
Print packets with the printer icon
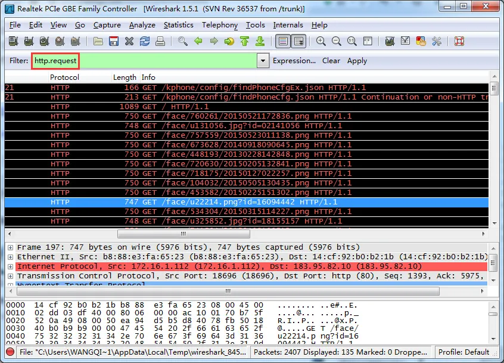(160, 41)
